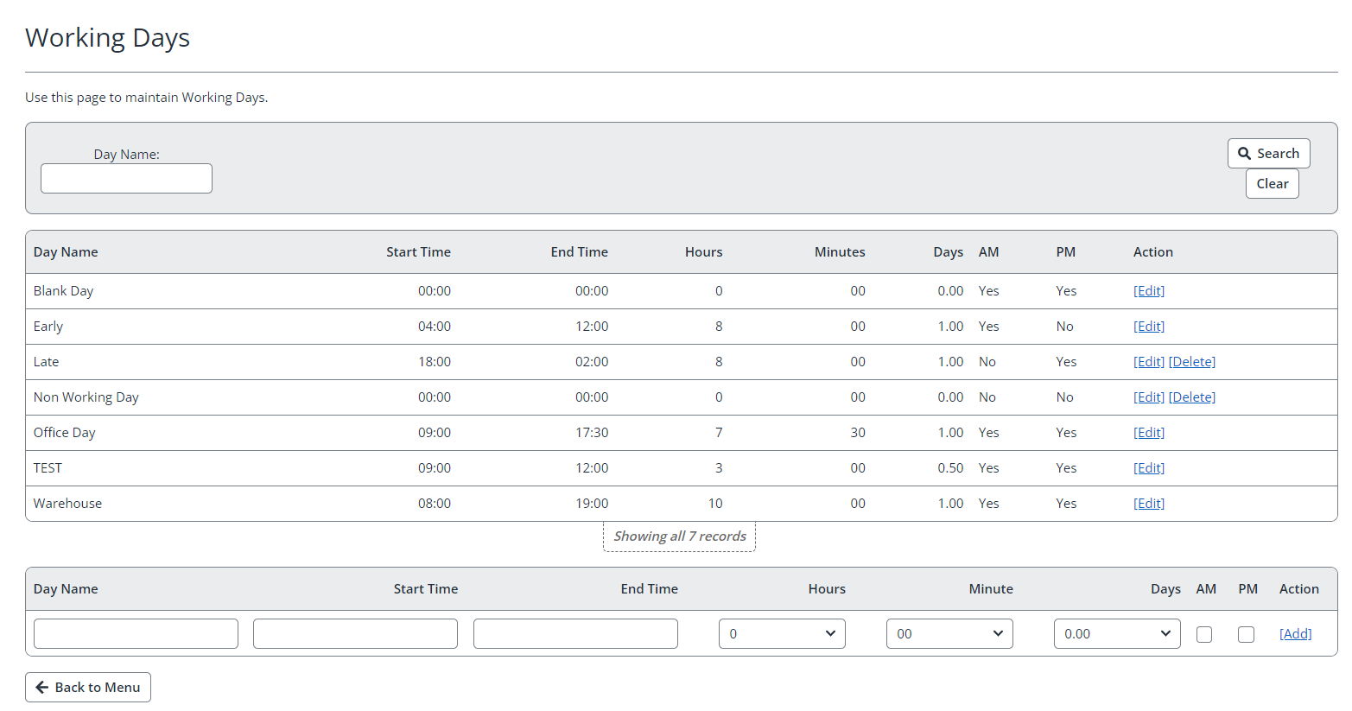Tick the PM checkbox in add row
This screenshot has height=711, width=1352.
1246,634
